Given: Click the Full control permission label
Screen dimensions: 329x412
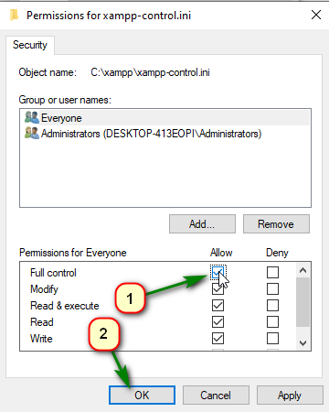Looking at the screenshot, I should [x=53, y=273].
